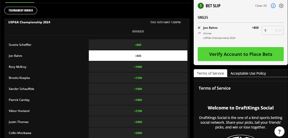The image size is (288, 138).
Task: Select Brooks Koepka +1200 odds
Action: tap(138, 78)
